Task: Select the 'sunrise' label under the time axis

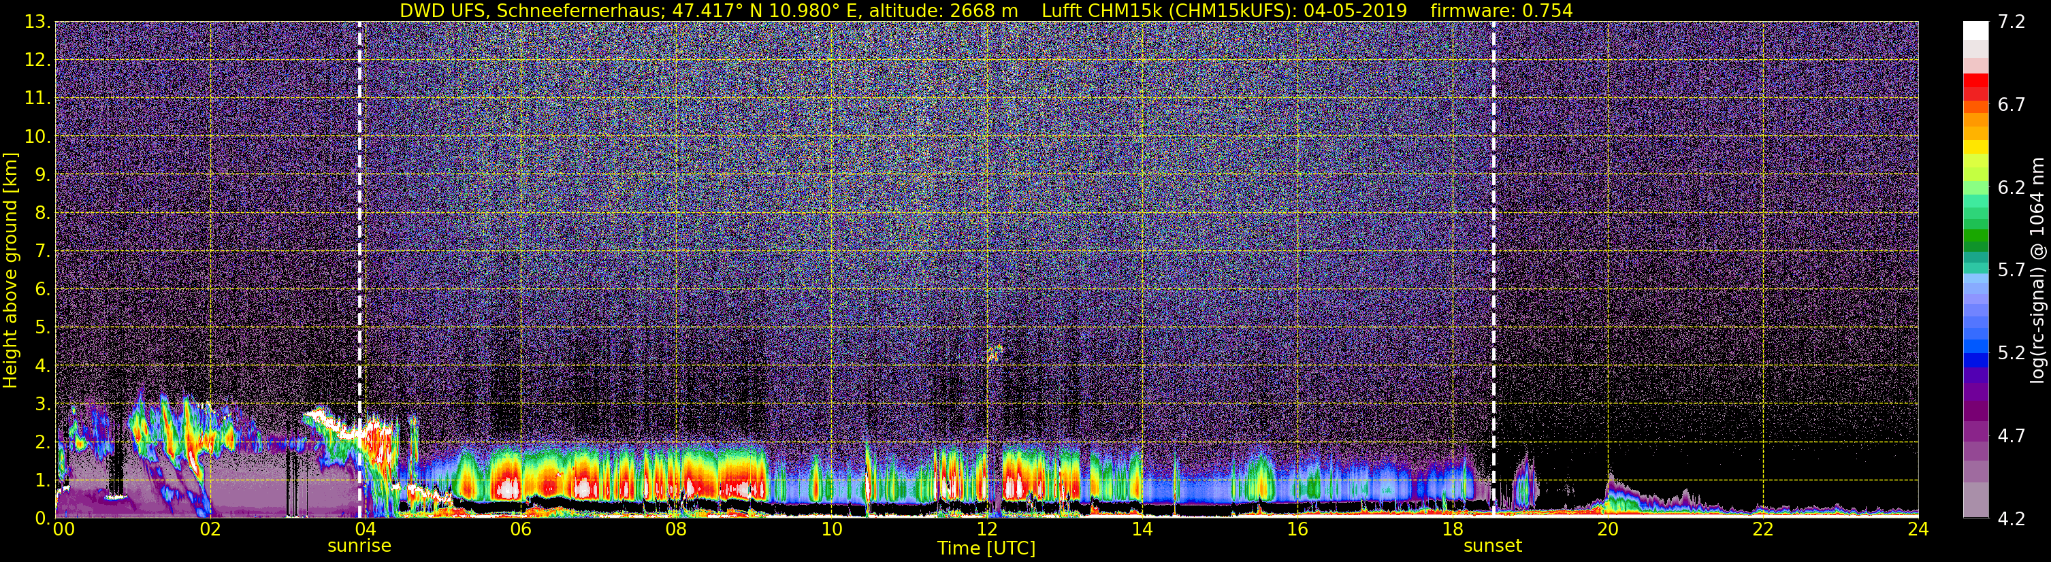Action: point(359,546)
